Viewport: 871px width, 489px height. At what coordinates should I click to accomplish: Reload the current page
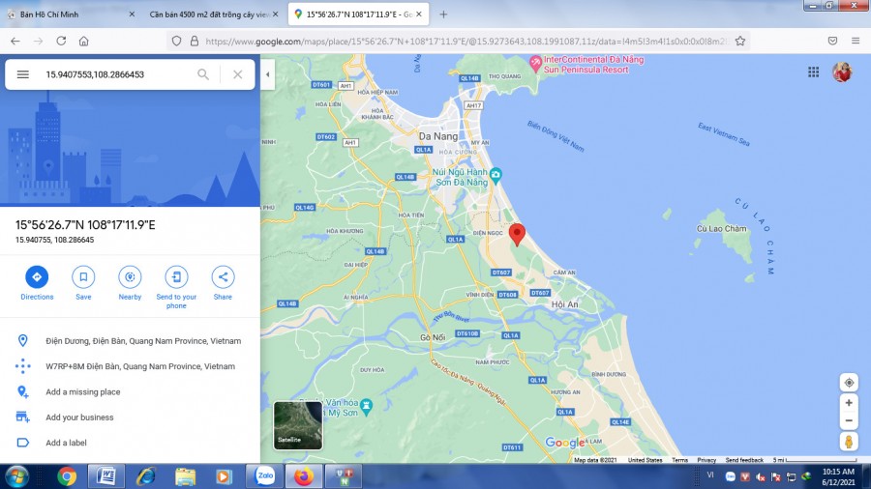point(61,41)
